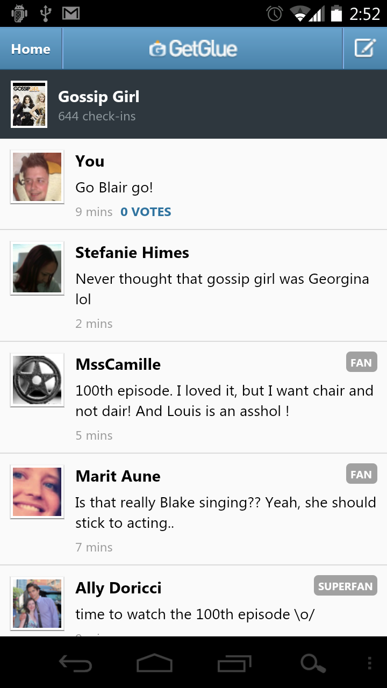The height and width of the screenshot is (688, 387).
Task: Tap the SUPERFAN badge beside Ally Doricci
Action: (345, 586)
